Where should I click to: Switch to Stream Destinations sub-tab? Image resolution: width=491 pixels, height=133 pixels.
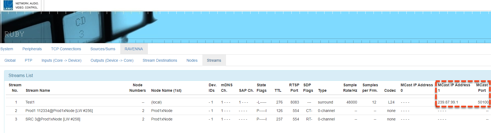160,60
